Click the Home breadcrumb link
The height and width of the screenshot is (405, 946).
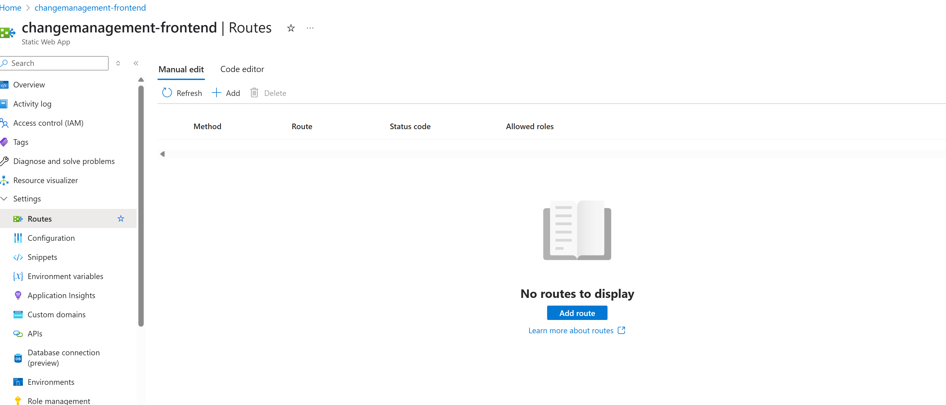point(11,8)
